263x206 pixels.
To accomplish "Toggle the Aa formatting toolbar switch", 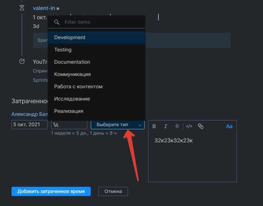I will [x=229, y=126].
